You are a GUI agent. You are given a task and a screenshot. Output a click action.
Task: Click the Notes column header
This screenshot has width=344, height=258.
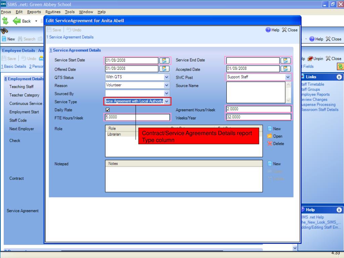[x=184, y=164]
